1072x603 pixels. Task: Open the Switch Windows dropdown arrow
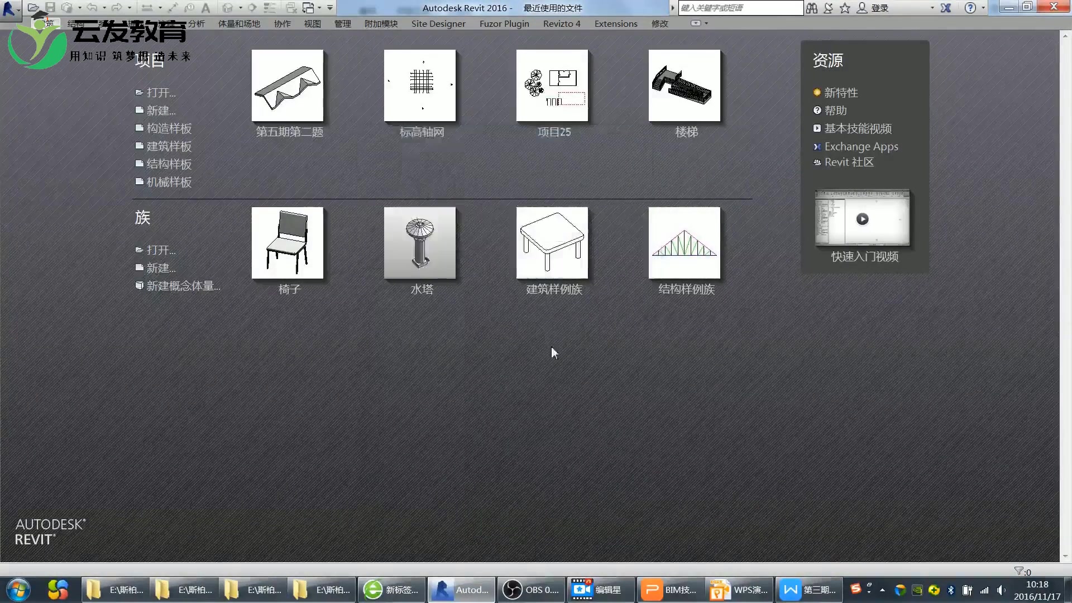pos(319,8)
